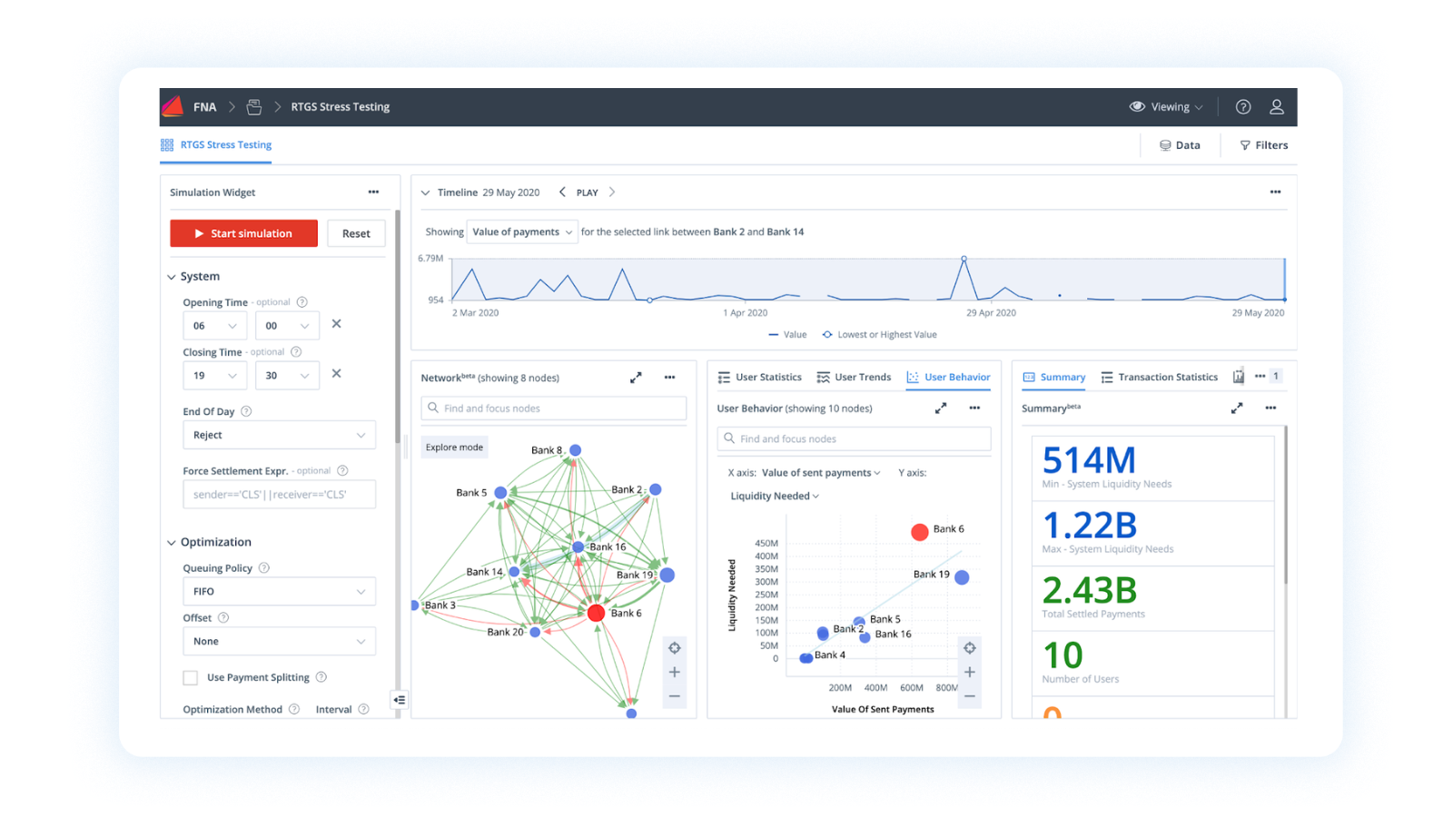
Task: Open the Closing Time minute dropdown
Action: 287,376
